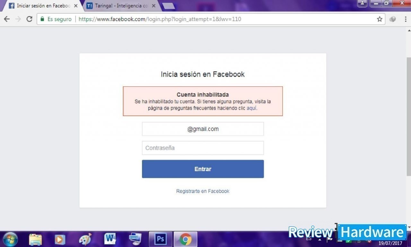Click the page vertical scrollbar thumb
Screen dimensions: 411x247
(x=408, y=117)
